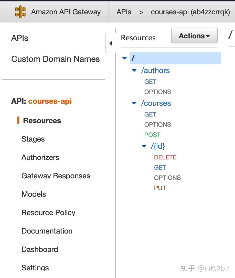Collapse the /authors resource node

[134, 71]
